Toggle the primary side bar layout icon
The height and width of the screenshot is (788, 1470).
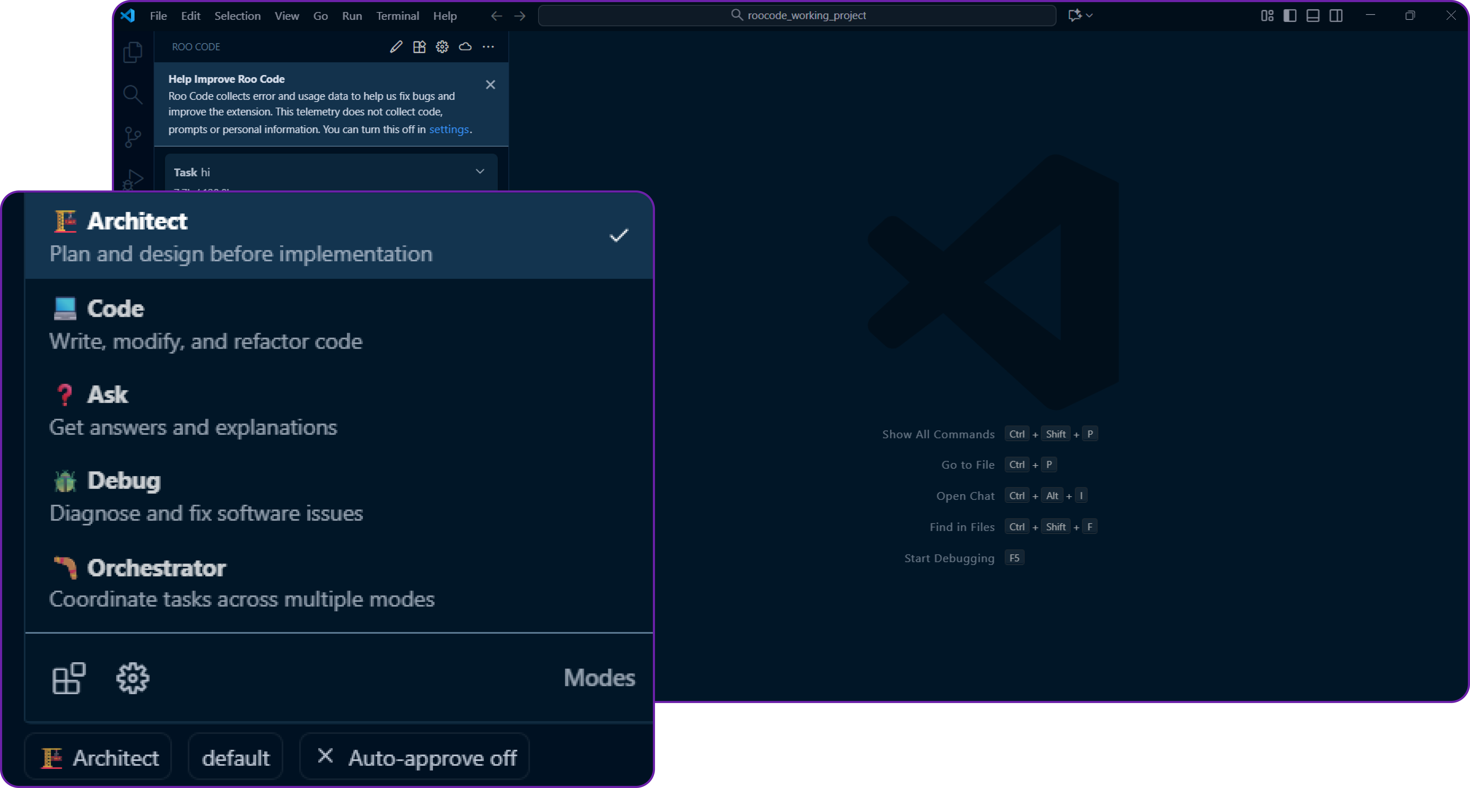tap(1290, 16)
